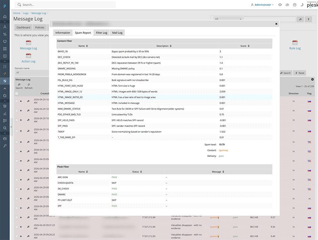Open the grid apps icon in the sidebar
The width and height of the screenshot is (318, 240).
pos(5,49)
